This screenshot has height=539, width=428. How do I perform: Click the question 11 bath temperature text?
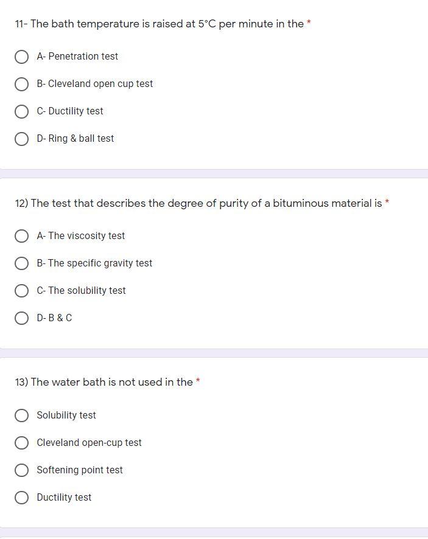(x=159, y=24)
